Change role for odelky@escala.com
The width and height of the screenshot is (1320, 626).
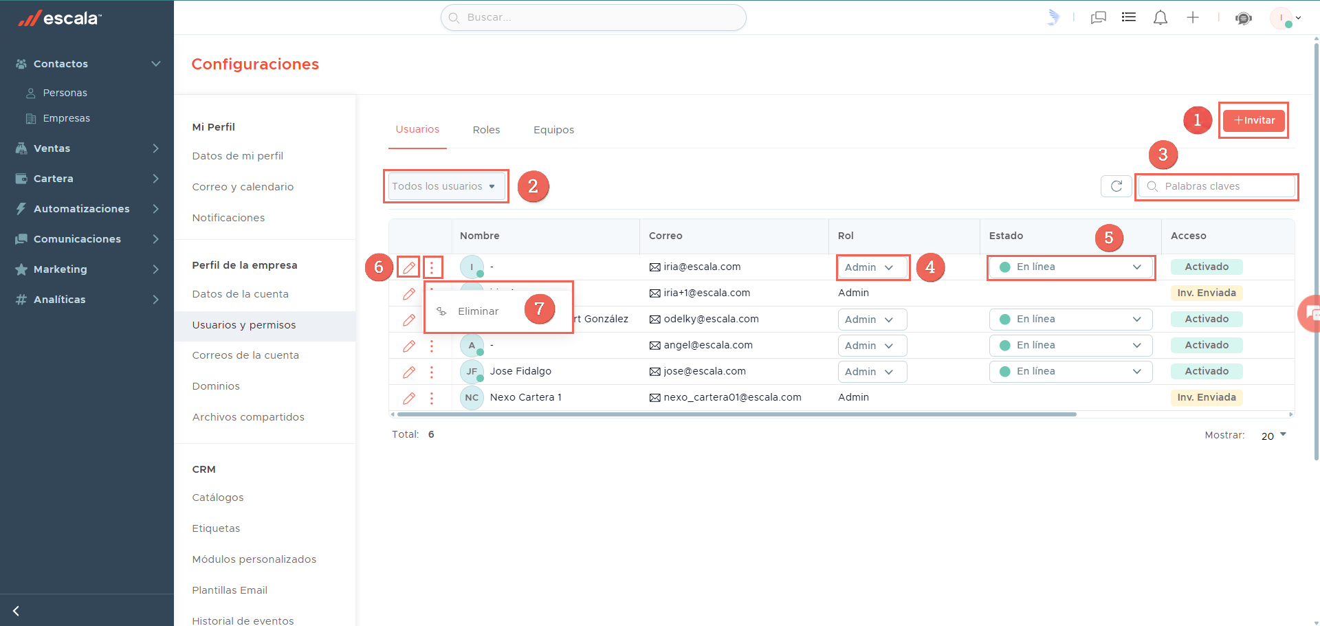coord(872,320)
